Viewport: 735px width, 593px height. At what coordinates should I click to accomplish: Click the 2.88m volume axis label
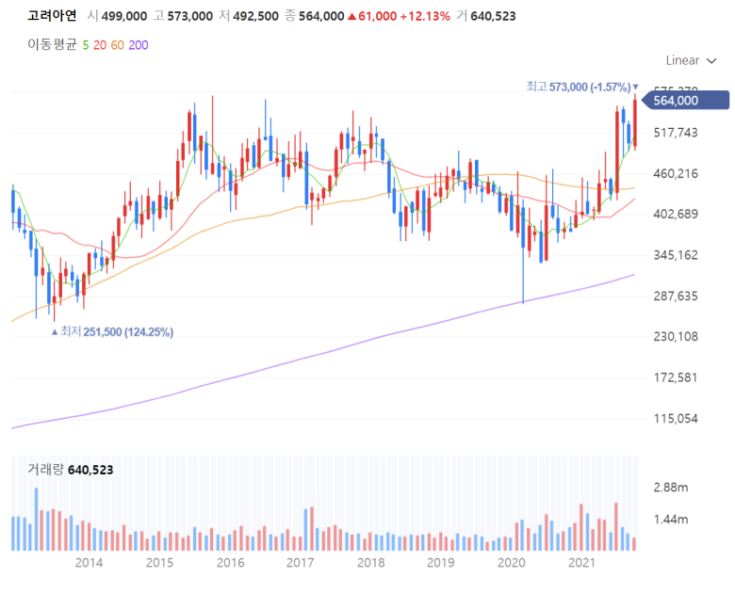pyautogui.click(x=671, y=488)
